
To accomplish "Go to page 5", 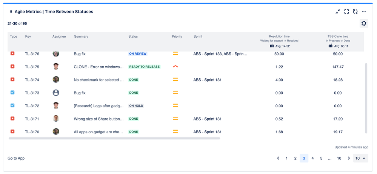I will point(321,158).
